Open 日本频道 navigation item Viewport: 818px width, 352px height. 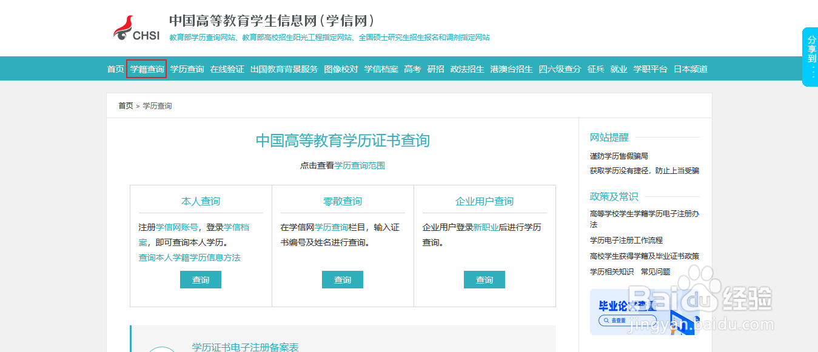click(x=690, y=69)
